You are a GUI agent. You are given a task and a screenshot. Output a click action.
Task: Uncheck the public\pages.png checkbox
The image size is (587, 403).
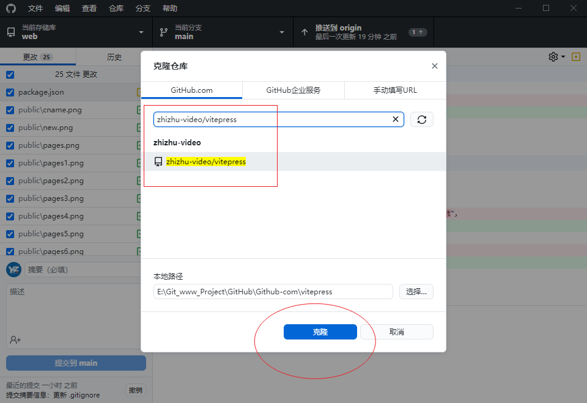pos(10,145)
